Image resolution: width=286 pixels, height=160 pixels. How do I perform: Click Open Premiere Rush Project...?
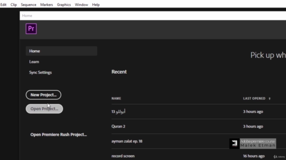pyautogui.click(x=59, y=135)
